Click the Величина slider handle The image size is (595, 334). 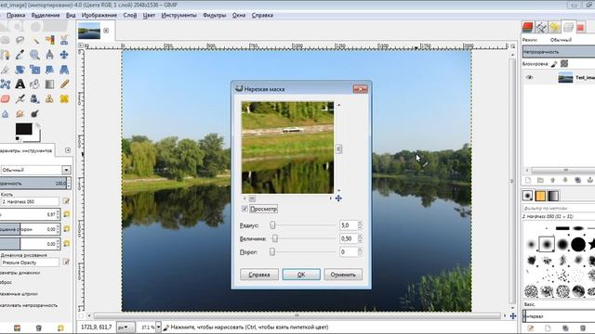coord(275,238)
